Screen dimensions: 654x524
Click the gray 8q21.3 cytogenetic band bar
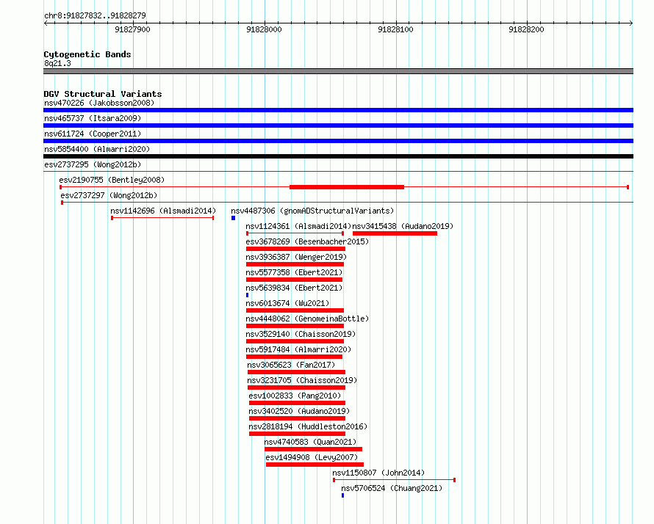point(338,71)
